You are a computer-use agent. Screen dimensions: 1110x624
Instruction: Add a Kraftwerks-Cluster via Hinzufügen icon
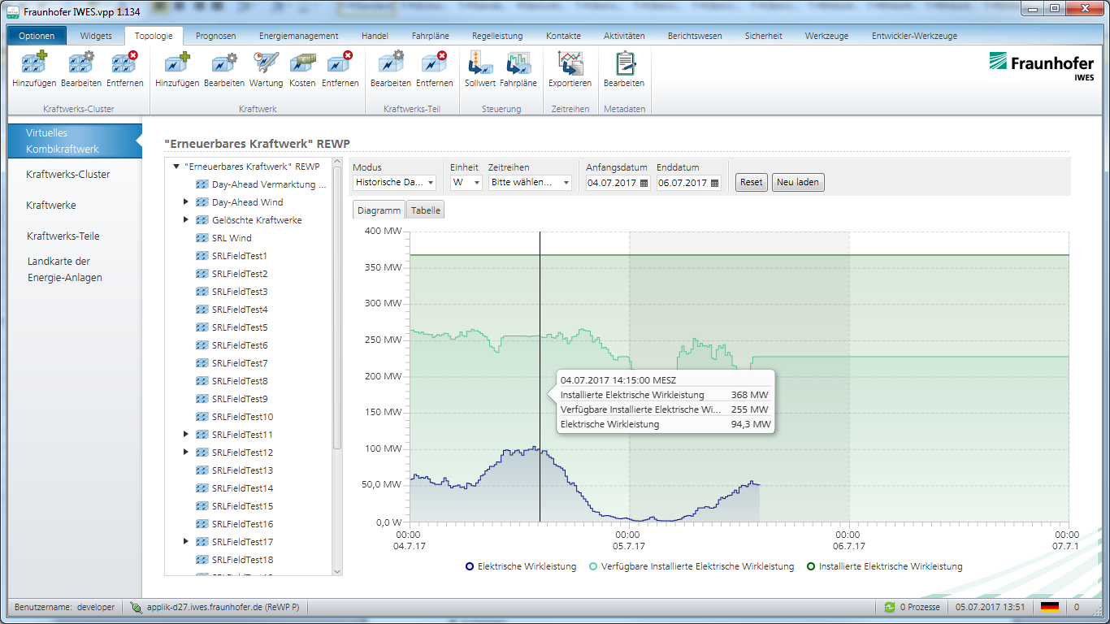[34, 63]
